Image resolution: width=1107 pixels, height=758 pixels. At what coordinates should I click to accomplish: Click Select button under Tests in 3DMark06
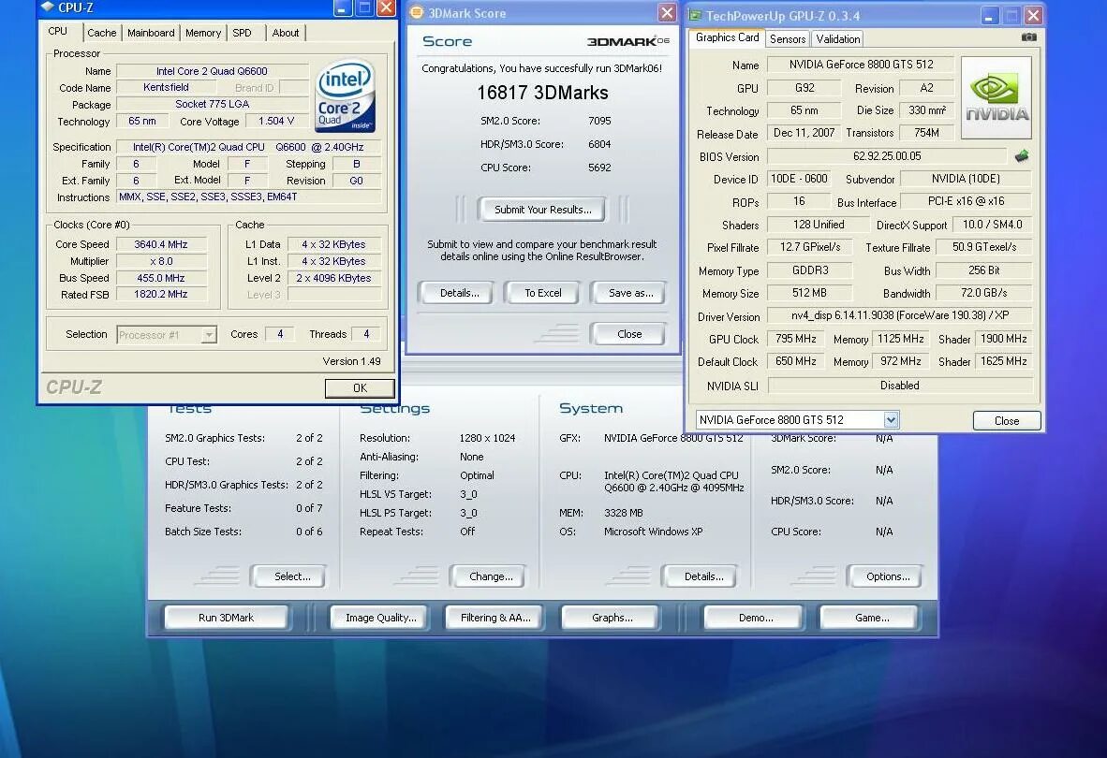coord(291,576)
